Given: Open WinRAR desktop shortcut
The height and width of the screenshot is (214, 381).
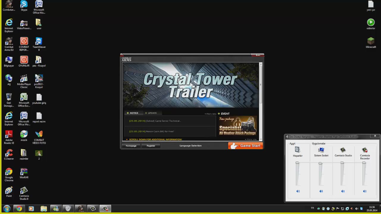Looking at the screenshot, I should 24,174.
